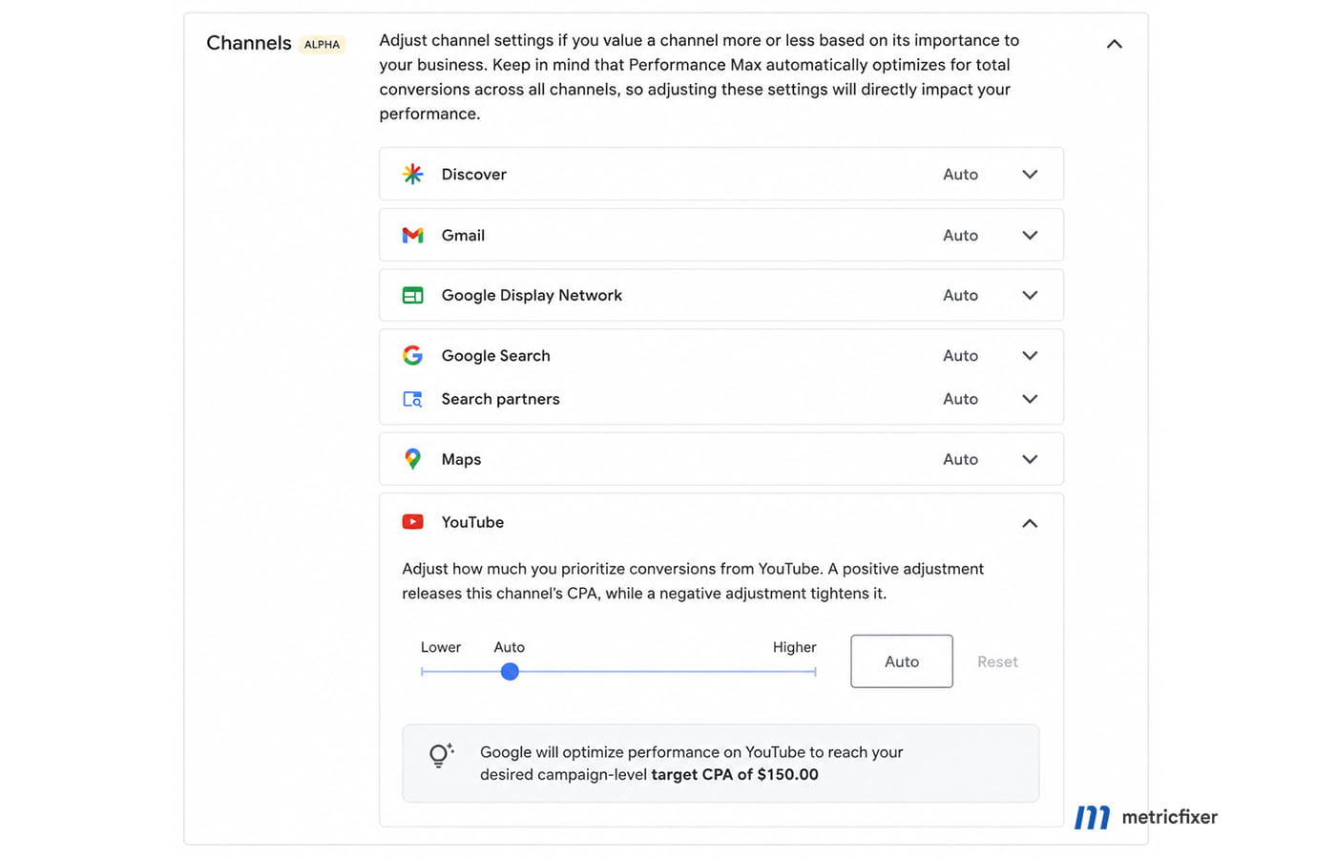Click the Lower end of YouTube slider
This screenshot has width=1336, height=859.
(422, 672)
